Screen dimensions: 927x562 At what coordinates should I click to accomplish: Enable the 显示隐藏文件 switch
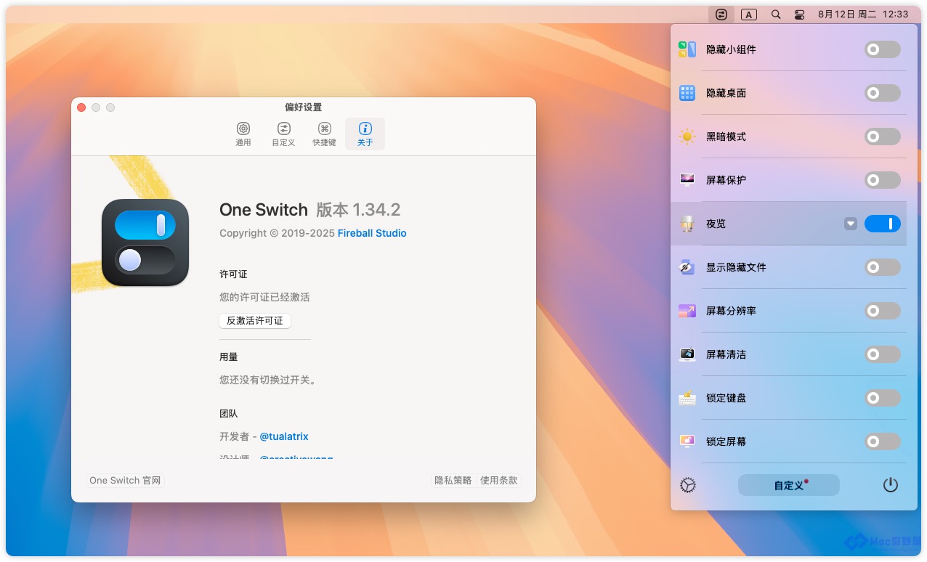(x=883, y=267)
